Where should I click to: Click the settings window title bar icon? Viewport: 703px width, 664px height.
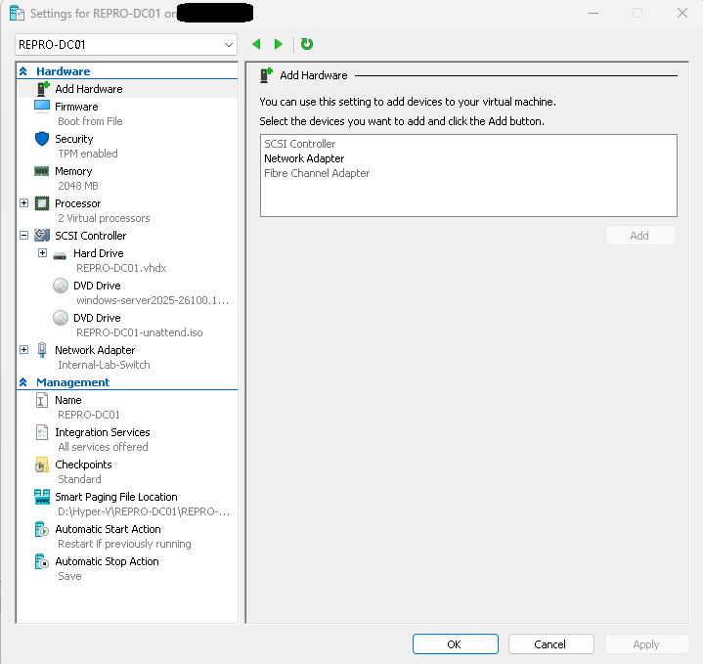click(17, 14)
